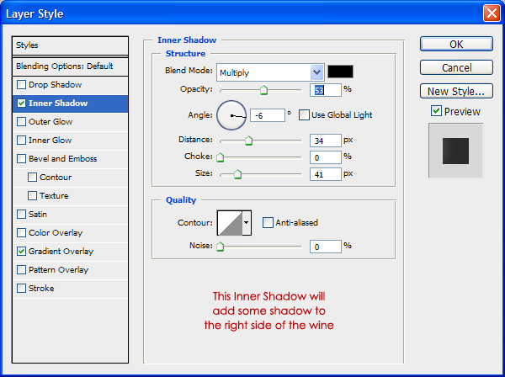Click the Noise slider handle
The height and width of the screenshot is (377, 505).
[x=220, y=247]
